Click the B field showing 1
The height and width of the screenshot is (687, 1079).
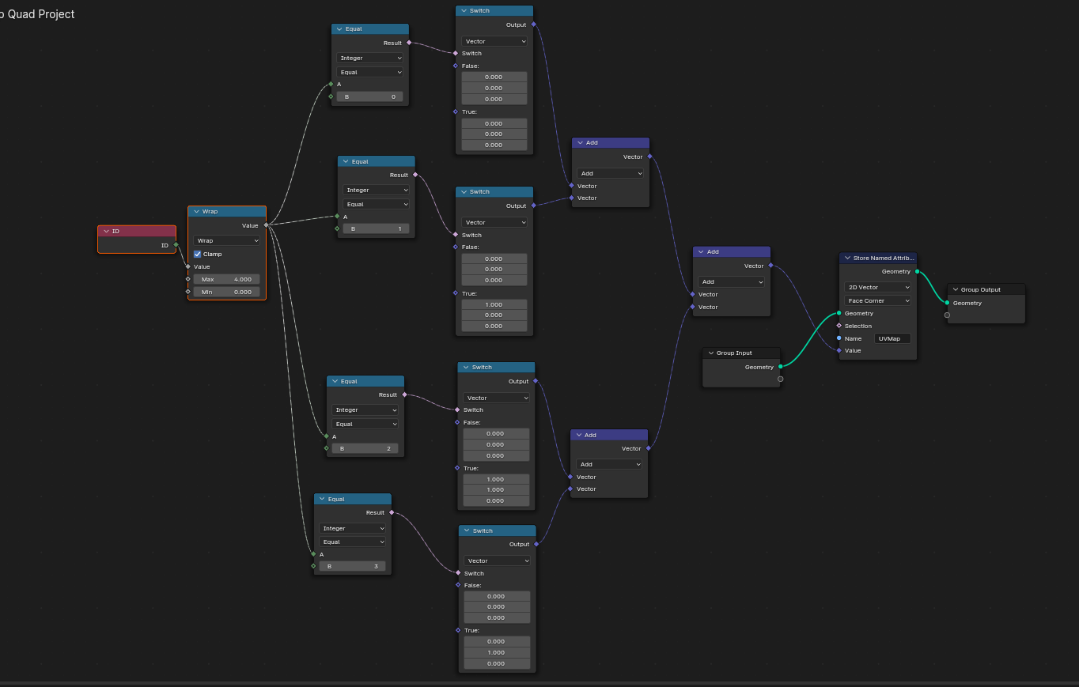tap(377, 228)
